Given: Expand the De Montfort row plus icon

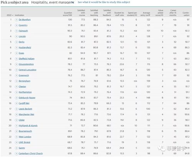Looking at the screenshot, I should pyautogui.click(x=16, y=20).
